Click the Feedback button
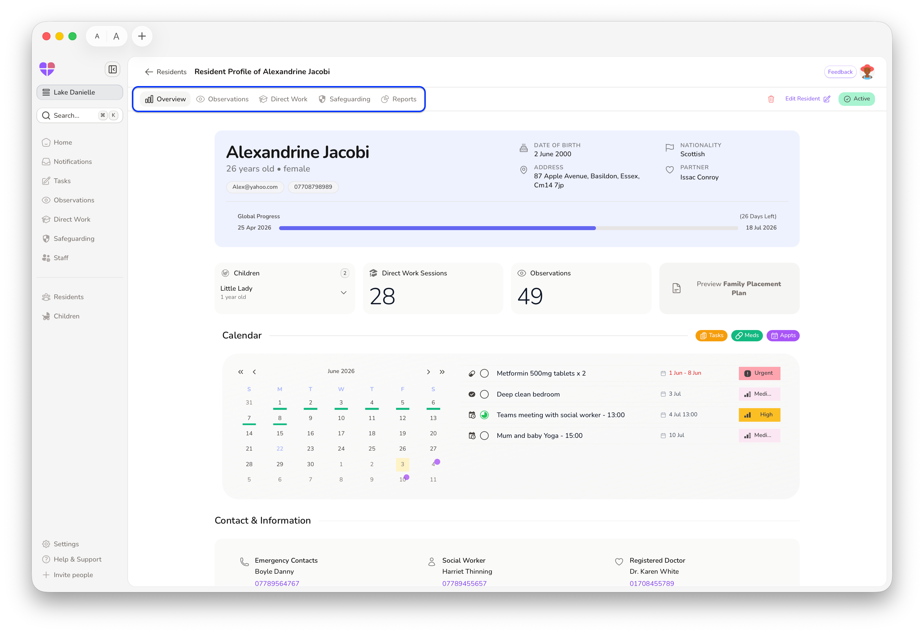 coord(840,72)
